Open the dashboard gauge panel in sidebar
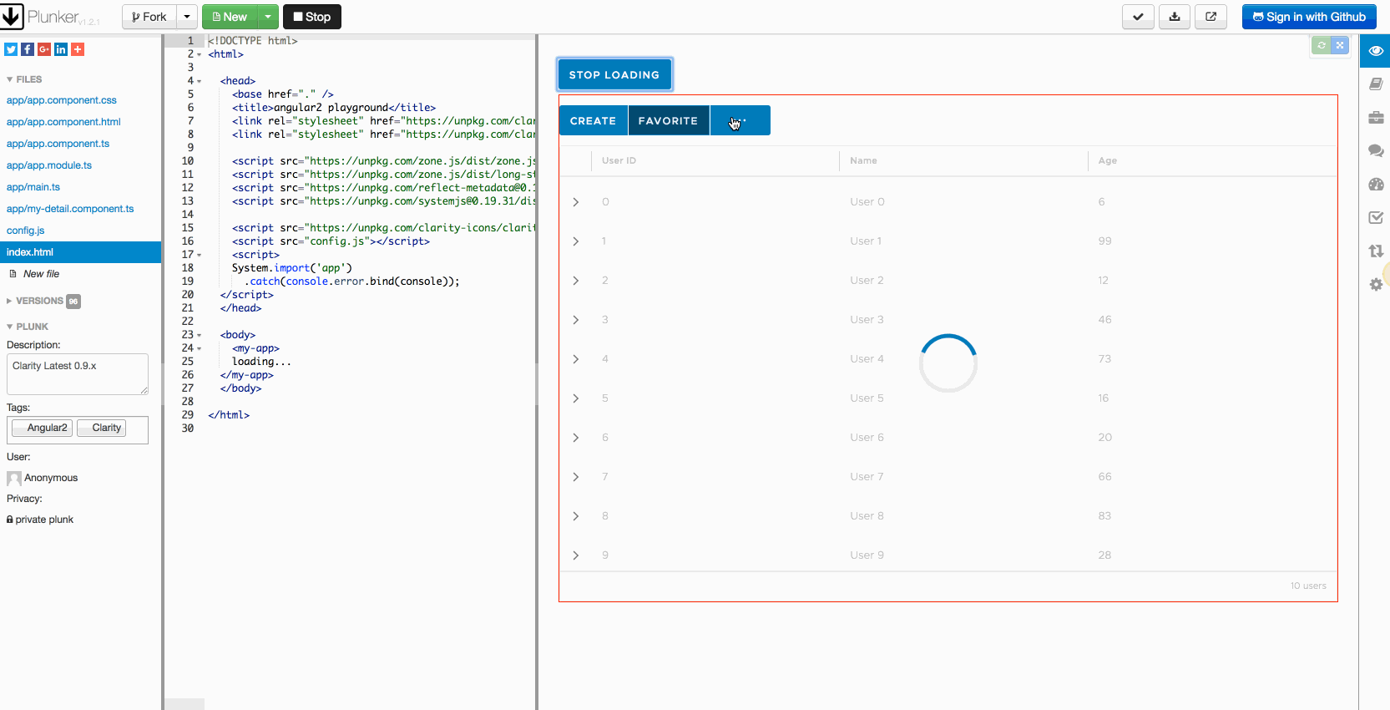This screenshot has width=1390, height=710. click(x=1376, y=184)
